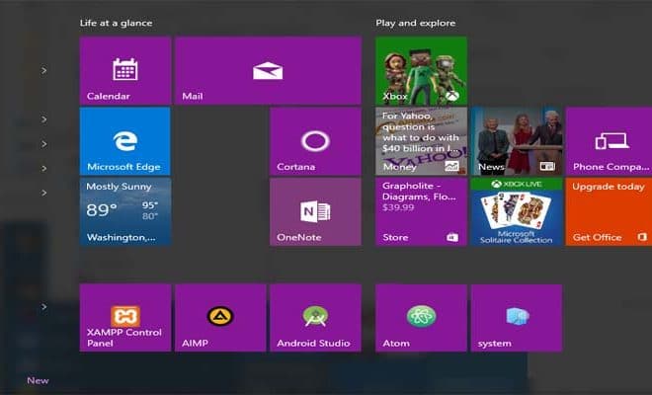Viewport: 652px width, 395px height.
Task: Open the system tile
Action: 516,317
